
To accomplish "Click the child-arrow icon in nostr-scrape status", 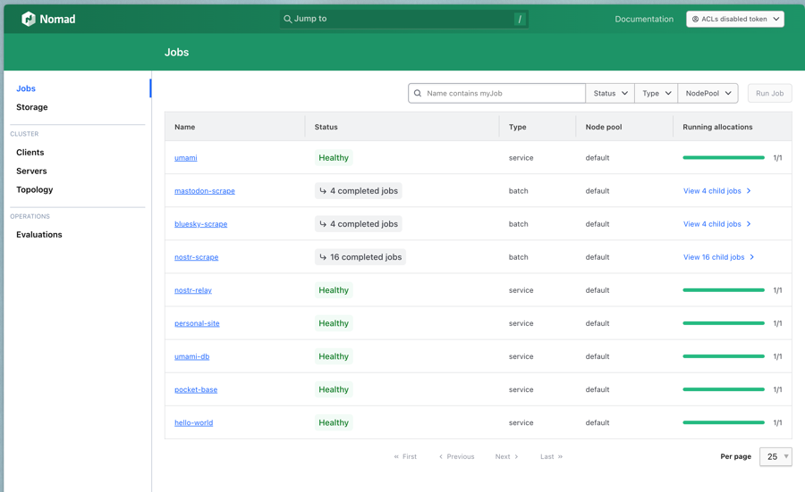I will [x=323, y=257].
